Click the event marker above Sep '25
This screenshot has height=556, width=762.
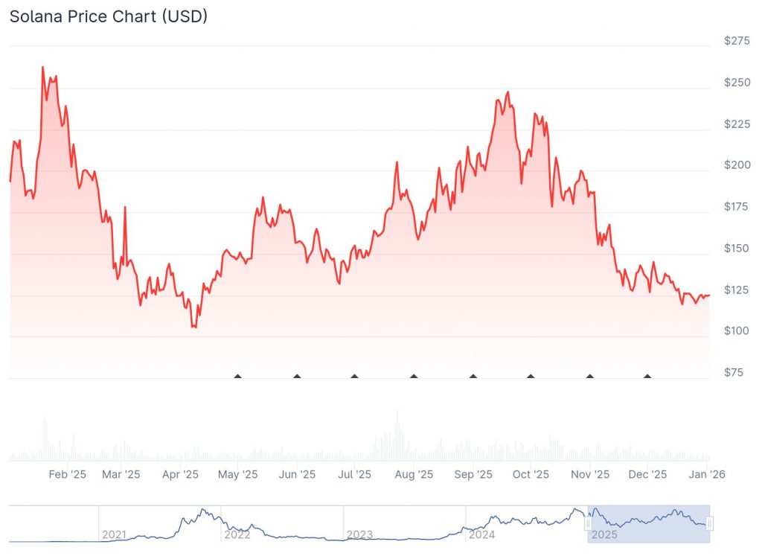coord(473,376)
